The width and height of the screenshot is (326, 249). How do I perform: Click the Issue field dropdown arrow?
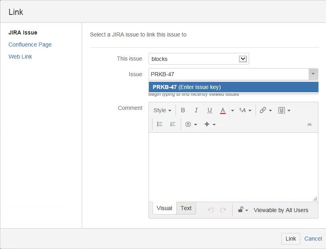[313, 74]
